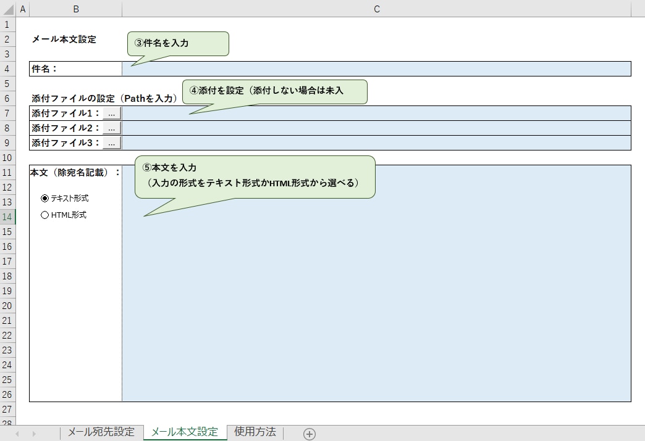
Task: Click the 添付ファイル3： label text
Action: click(65, 143)
